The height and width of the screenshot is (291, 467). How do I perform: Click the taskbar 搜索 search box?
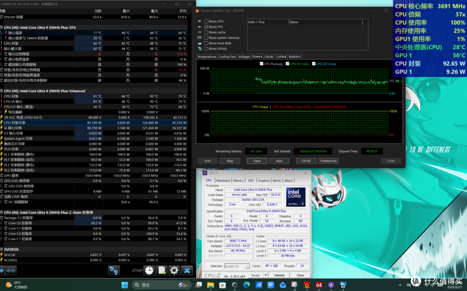(161, 285)
